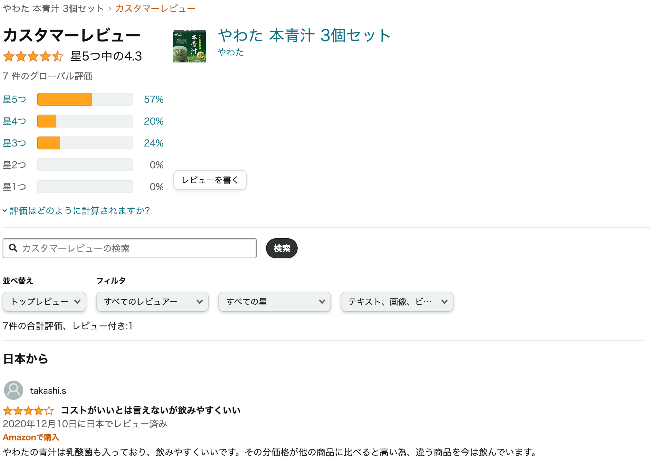Open the トップレビュー sort dropdown
This screenshot has height=463, width=650.
click(44, 302)
